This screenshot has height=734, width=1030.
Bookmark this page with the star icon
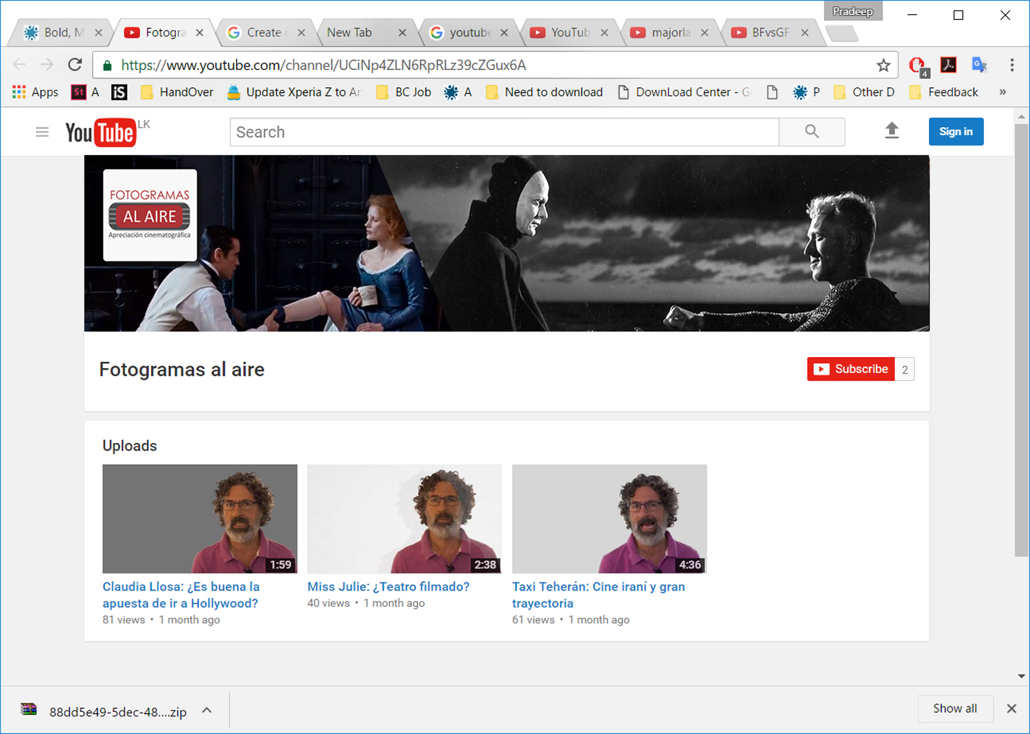coord(883,65)
